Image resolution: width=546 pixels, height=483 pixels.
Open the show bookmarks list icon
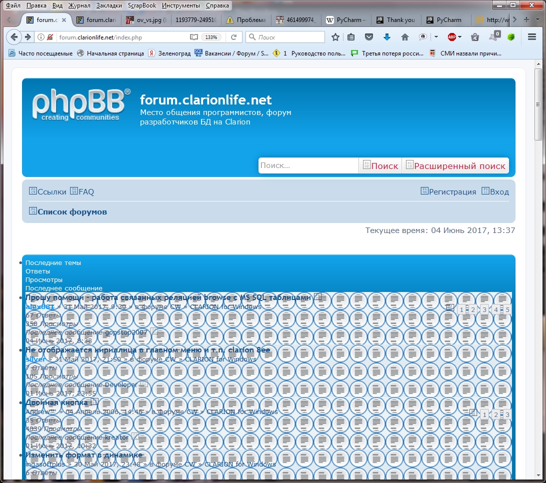click(x=351, y=37)
